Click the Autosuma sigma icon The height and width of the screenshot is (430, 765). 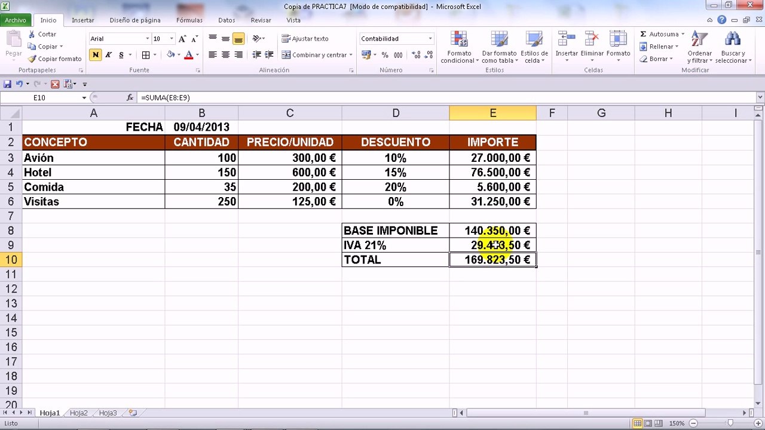pos(643,35)
